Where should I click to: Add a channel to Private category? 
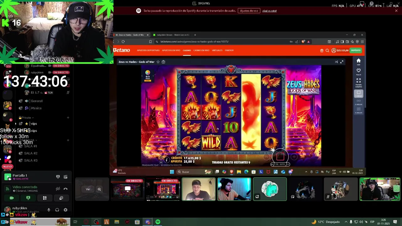[x=68, y=118]
